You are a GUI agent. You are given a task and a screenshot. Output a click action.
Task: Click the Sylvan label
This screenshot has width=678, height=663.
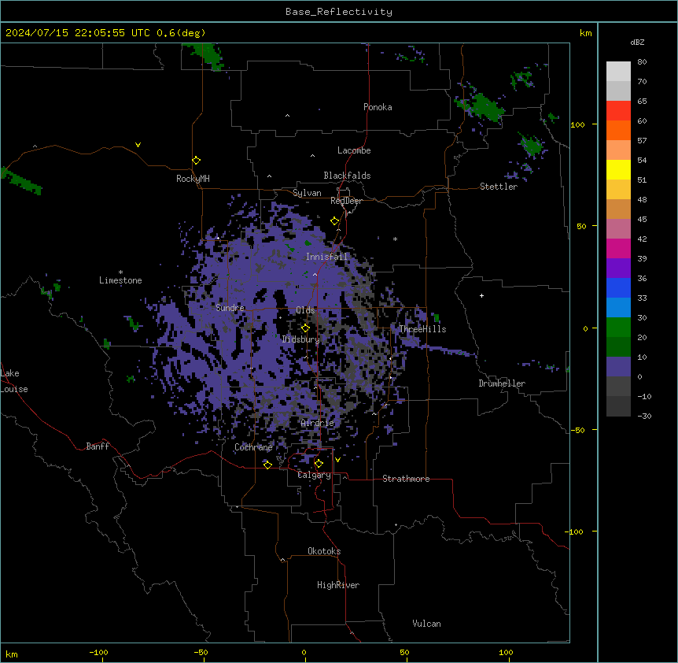(307, 193)
